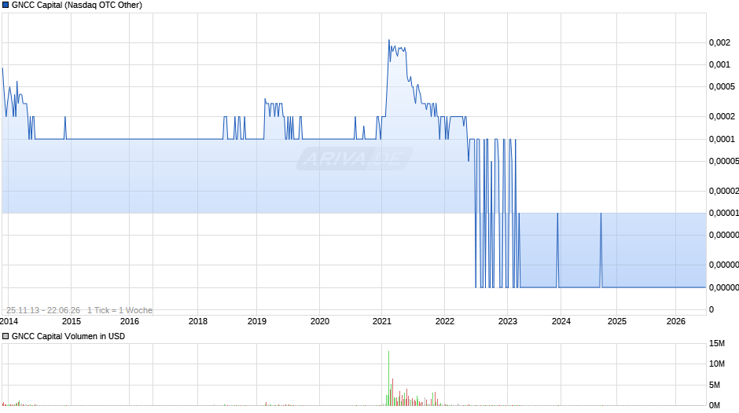This screenshot has width=739, height=413.
Task: Click the date range '25.11.13 - 22.06.26'
Action: (43, 310)
